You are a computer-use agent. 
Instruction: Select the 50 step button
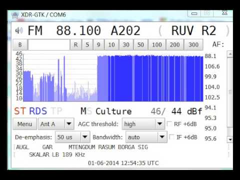click(x=140, y=44)
